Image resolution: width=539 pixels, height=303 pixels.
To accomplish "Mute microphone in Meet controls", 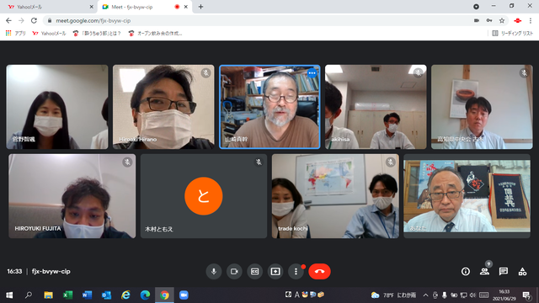I will point(214,271).
